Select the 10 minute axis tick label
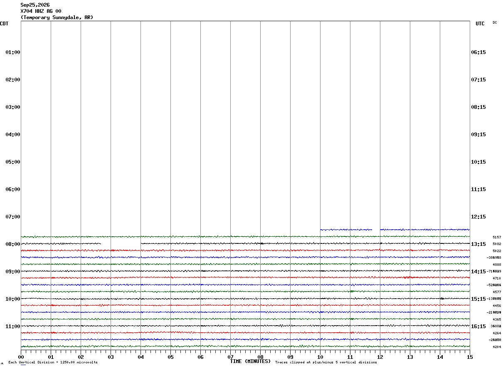Viewport: 503px width, 368px height. click(x=320, y=357)
